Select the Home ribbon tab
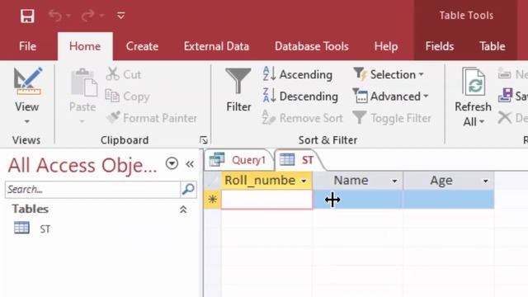 point(85,46)
